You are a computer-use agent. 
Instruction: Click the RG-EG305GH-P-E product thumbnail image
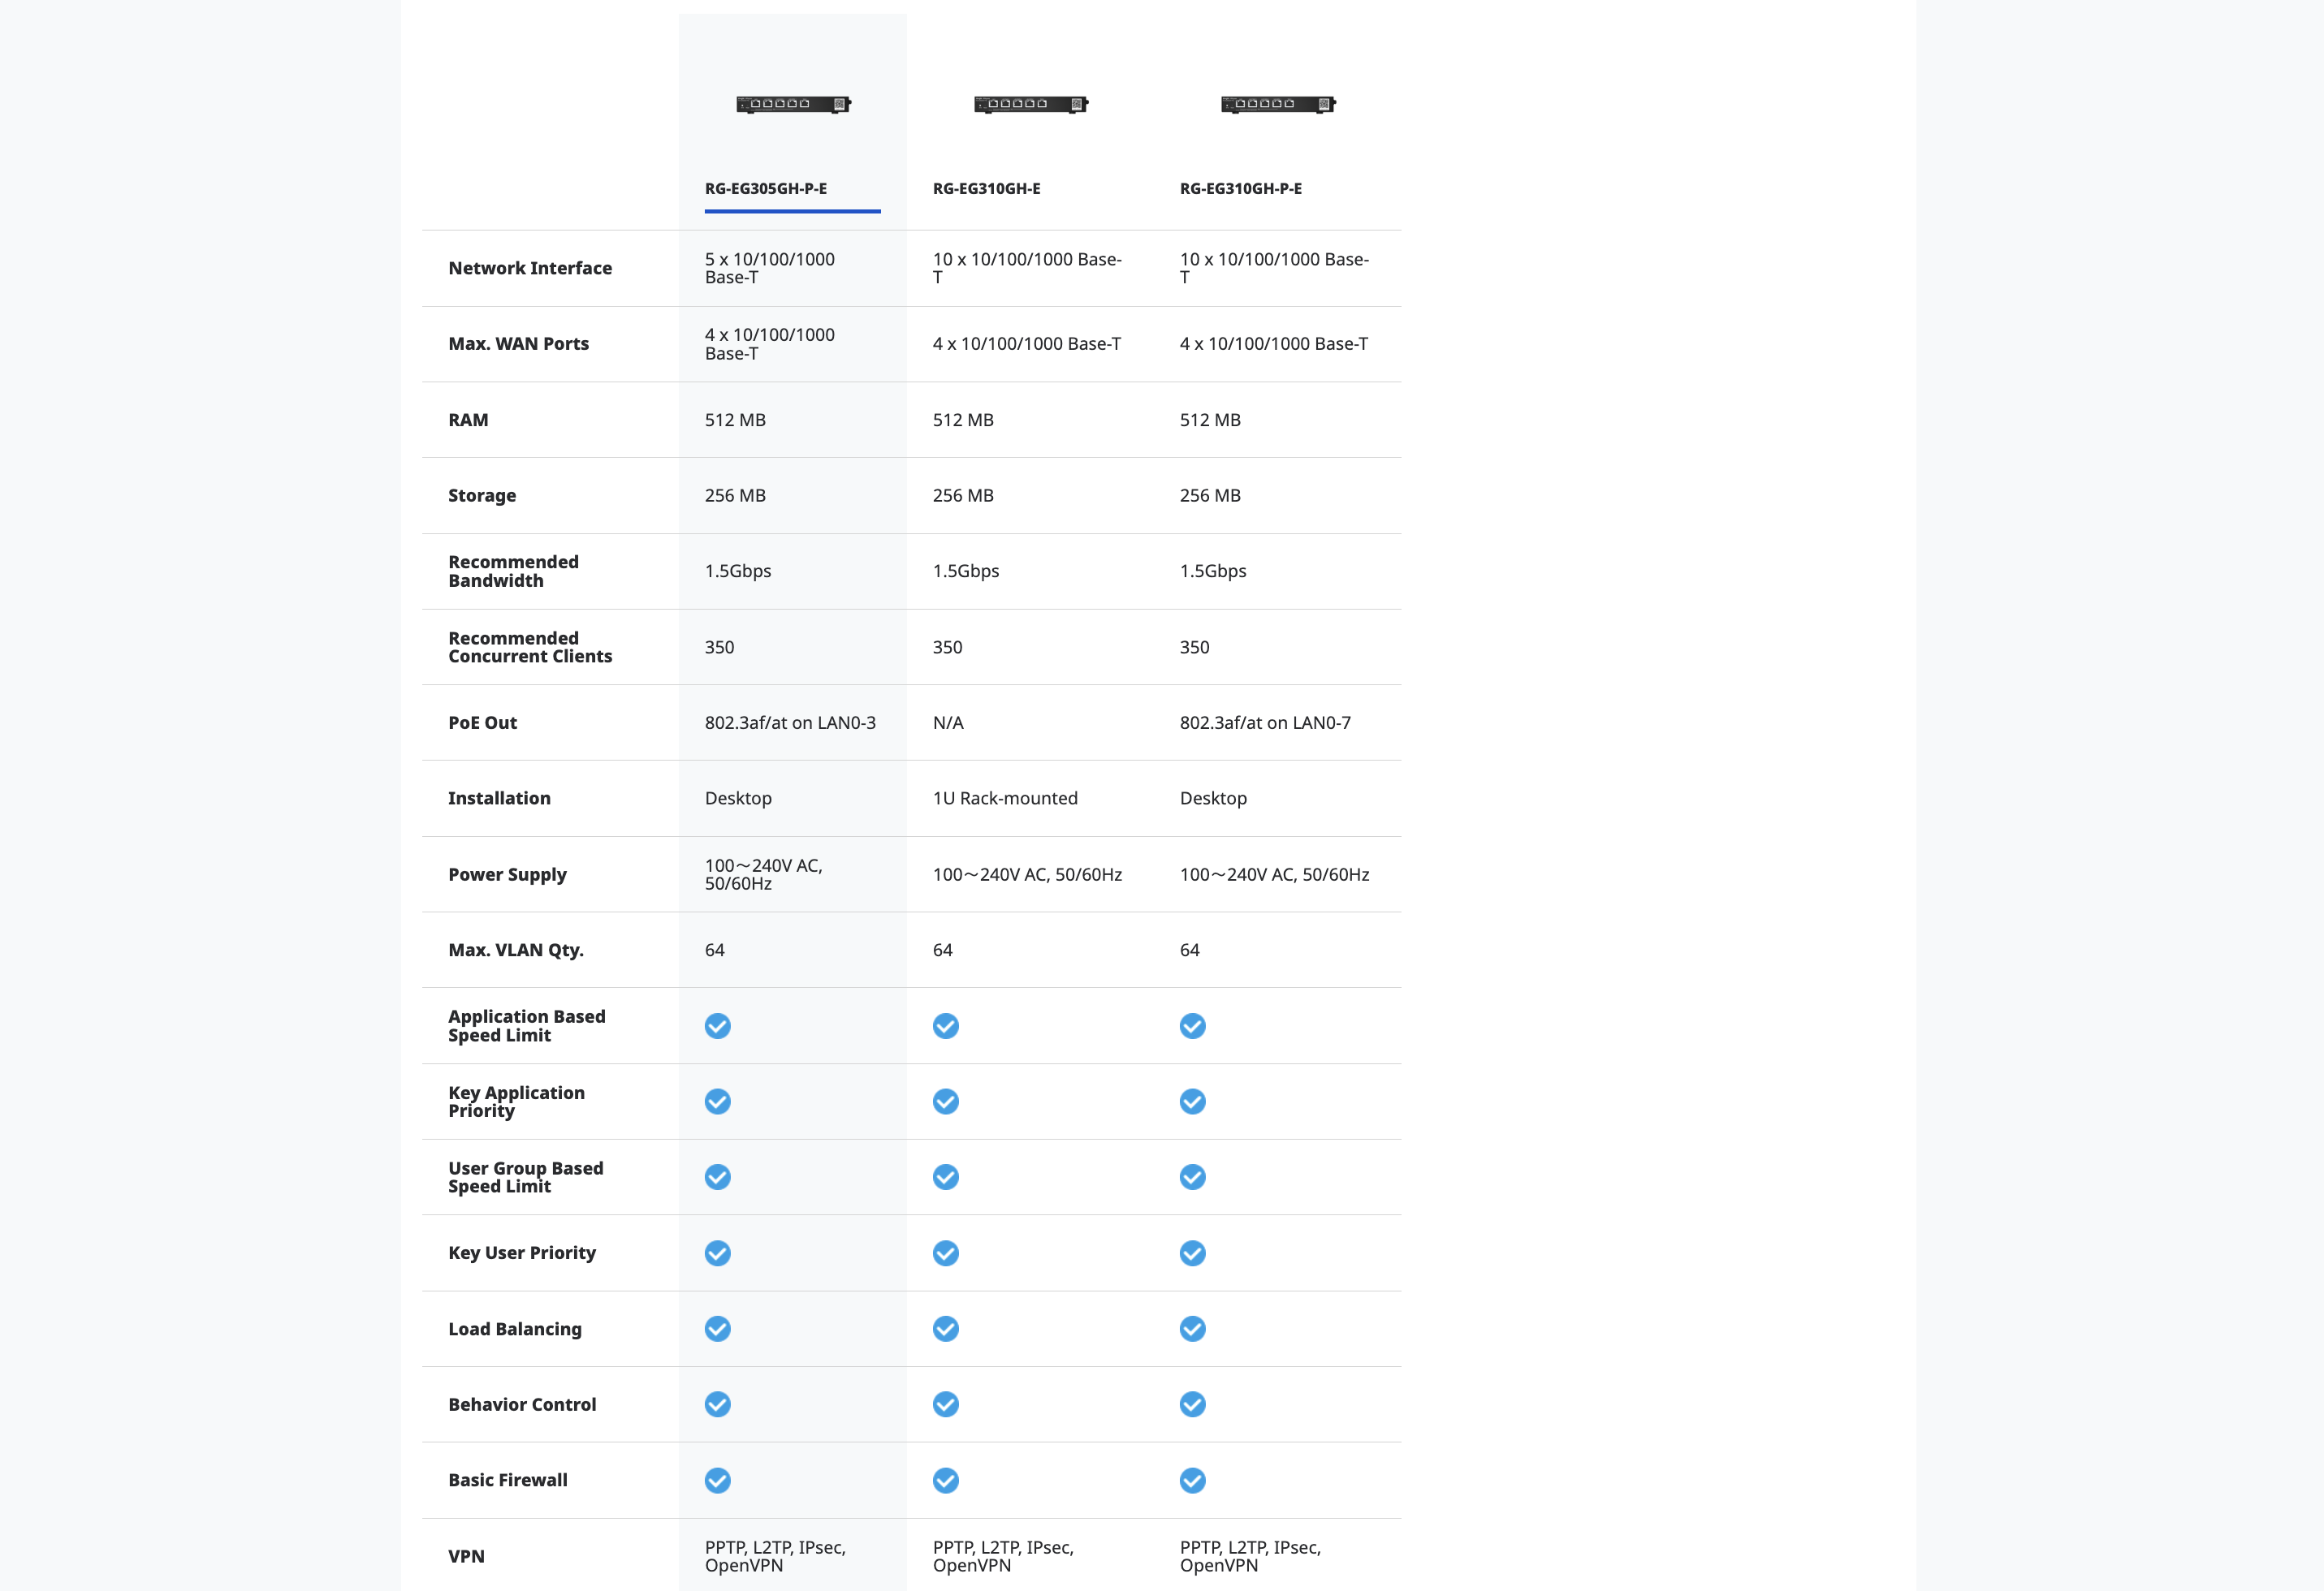(793, 104)
